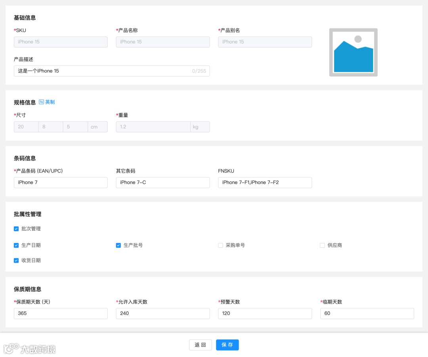Click the 保质期信息 section heading
Image resolution: width=428 pixels, height=357 pixels.
pos(28,289)
